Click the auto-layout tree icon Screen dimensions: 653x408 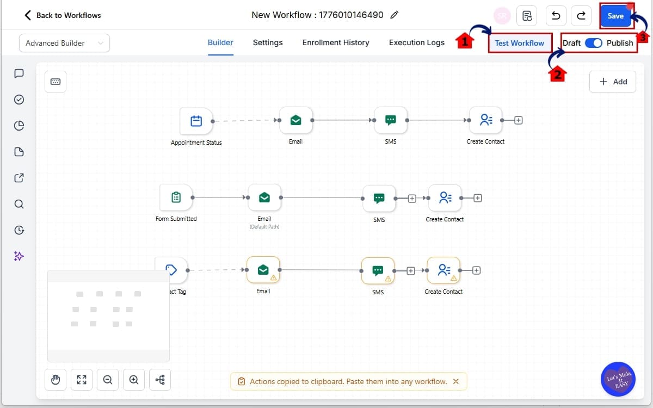tap(160, 380)
